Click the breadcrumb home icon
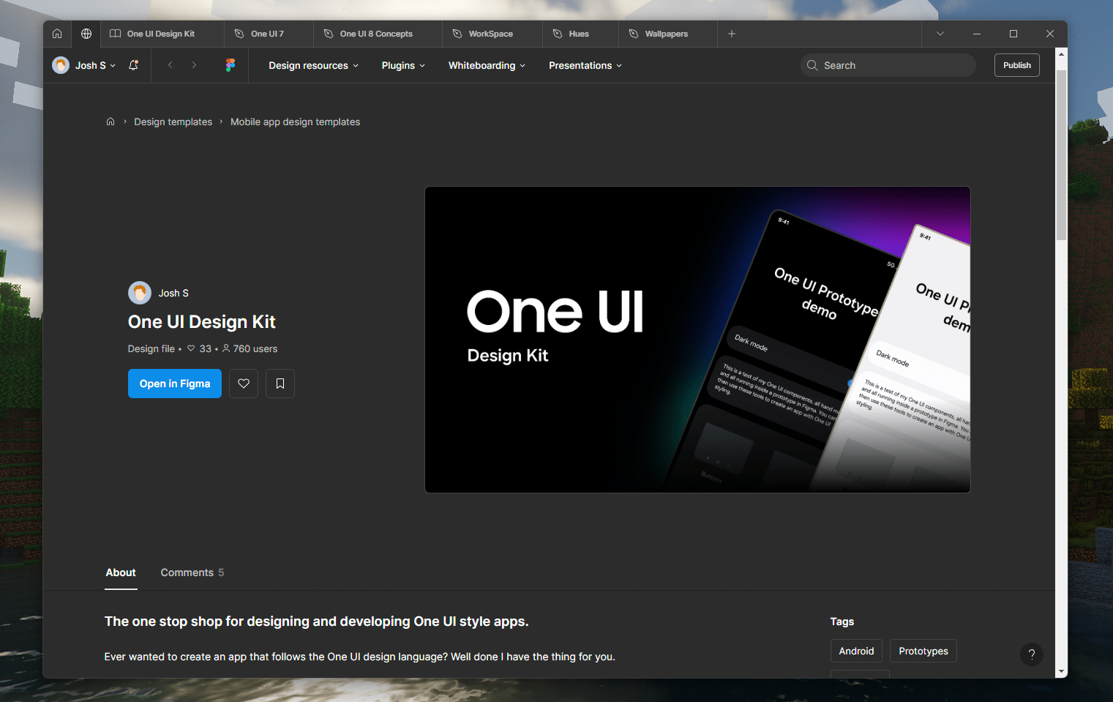Screen dimensions: 1113x702 [110, 122]
